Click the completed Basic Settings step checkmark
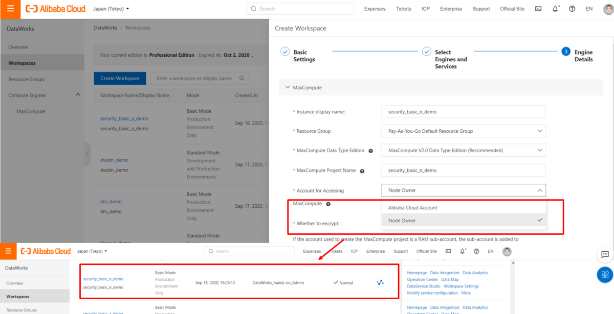Image resolution: width=614 pixels, height=314 pixels. pos(285,52)
